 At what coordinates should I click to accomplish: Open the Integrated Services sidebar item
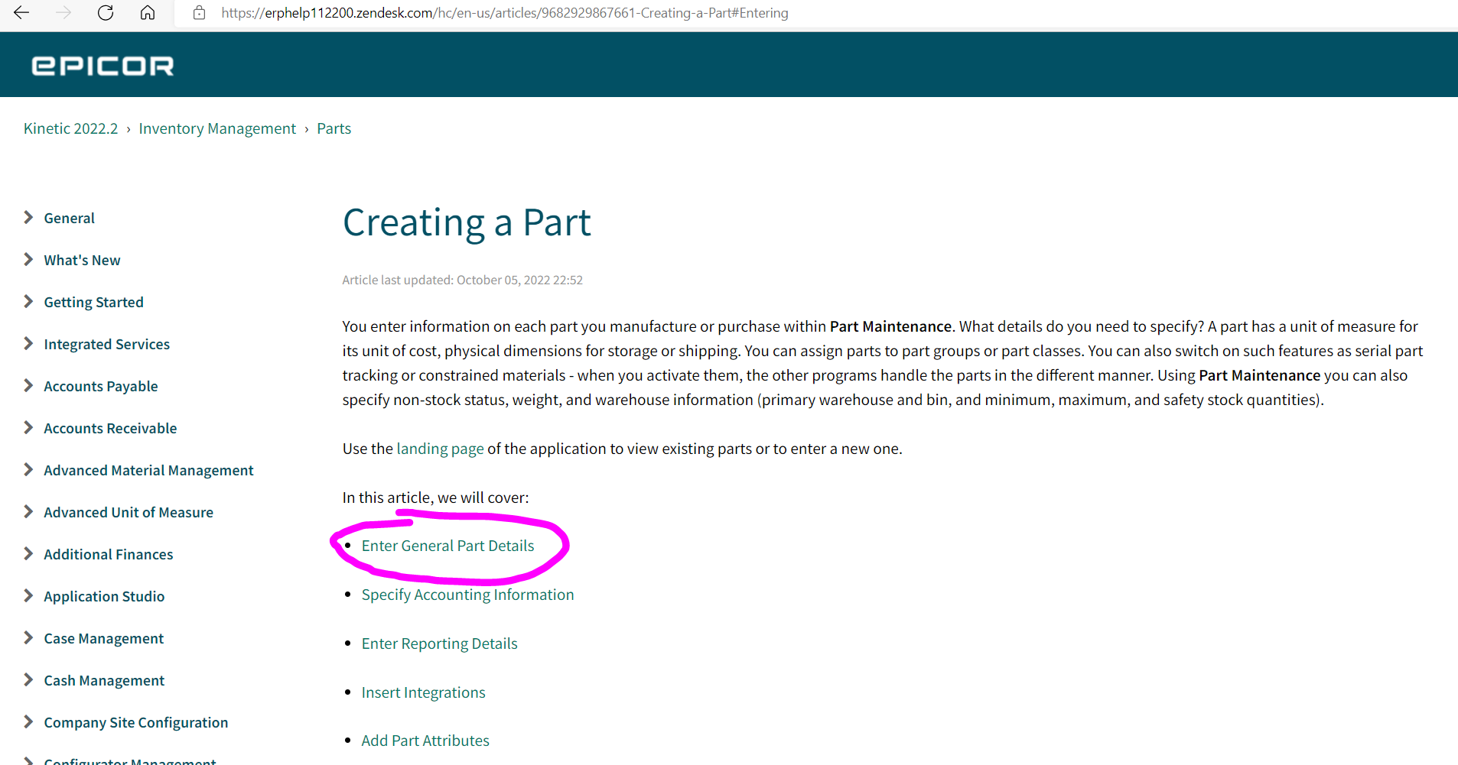pyautogui.click(x=106, y=345)
